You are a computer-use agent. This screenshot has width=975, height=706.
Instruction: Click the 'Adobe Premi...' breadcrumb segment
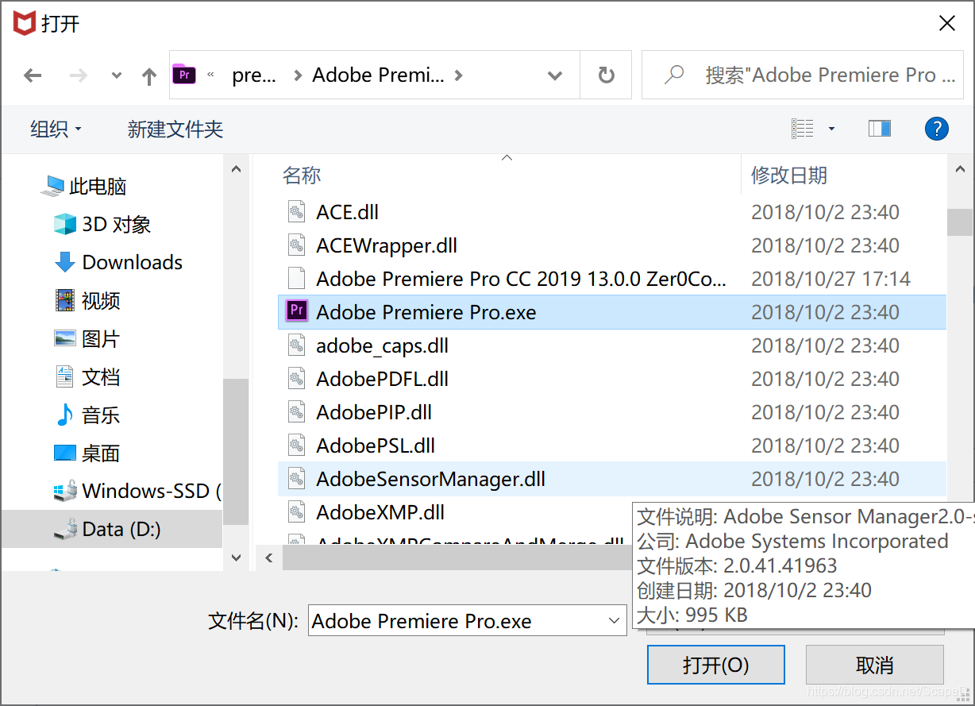[x=378, y=75]
